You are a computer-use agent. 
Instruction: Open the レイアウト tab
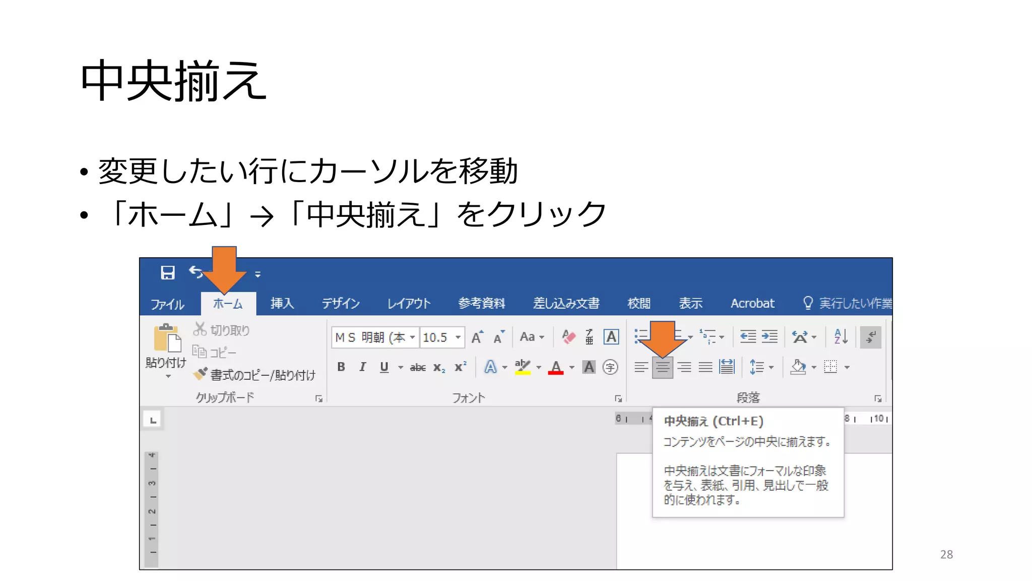pyautogui.click(x=409, y=303)
